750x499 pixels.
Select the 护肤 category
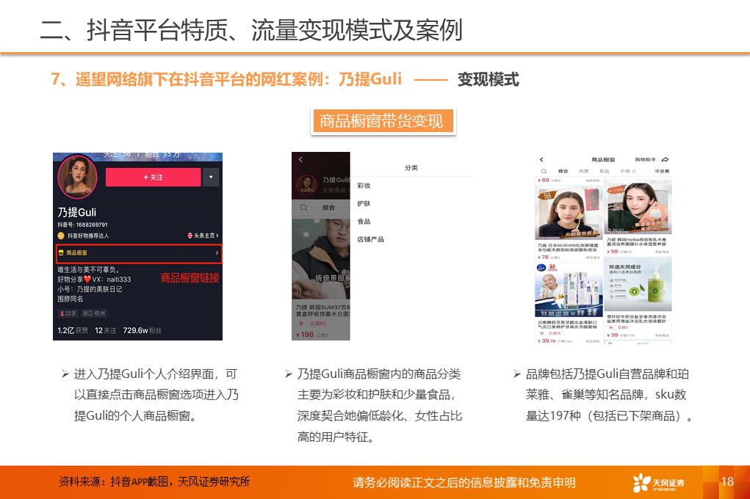coord(364,203)
